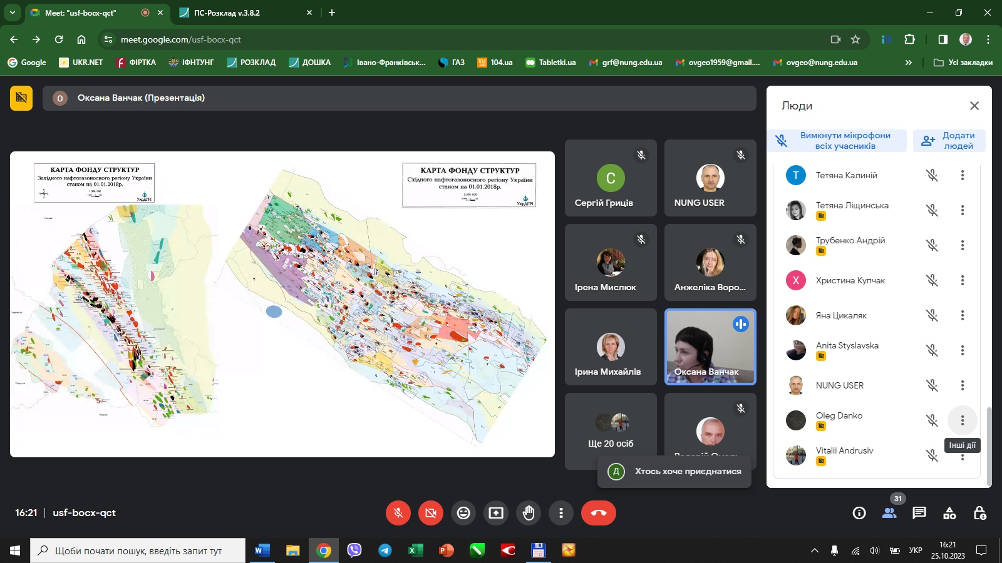Expand hidden bookmarks chevron
The height and width of the screenshot is (563, 1002).
point(908,63)
